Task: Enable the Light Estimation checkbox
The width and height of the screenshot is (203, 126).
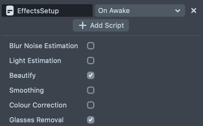Action: (x=91, y=61)
